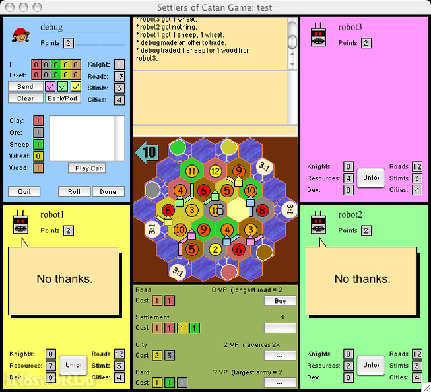Select the gray robber piece on the board
431x392 pixels.
[x=220, y=209]
